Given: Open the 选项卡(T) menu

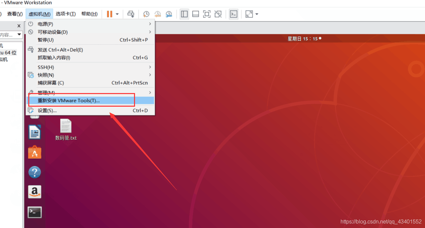Looking at the screenshot, I should [x=66, y=14].
